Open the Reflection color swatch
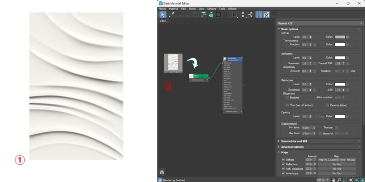The width and height of the screenshot is (365, 182). click(x=340, y=58)
